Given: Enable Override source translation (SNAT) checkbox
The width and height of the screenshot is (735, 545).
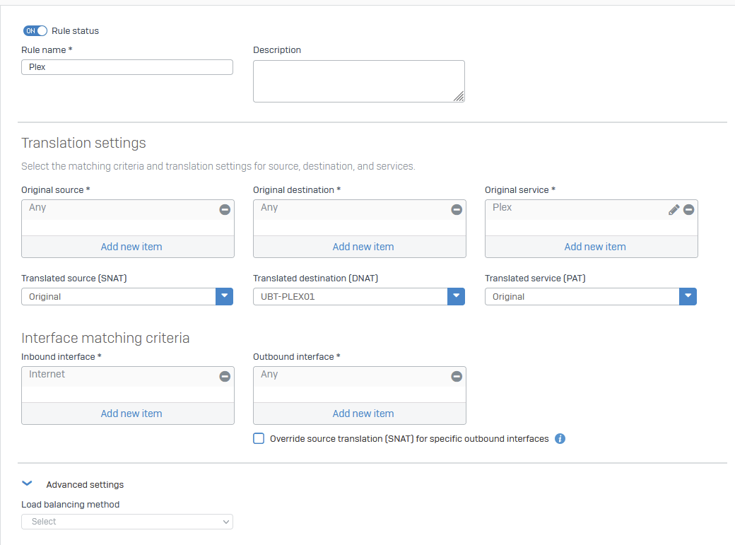Looking at the screenshot, I should (259, 438).
